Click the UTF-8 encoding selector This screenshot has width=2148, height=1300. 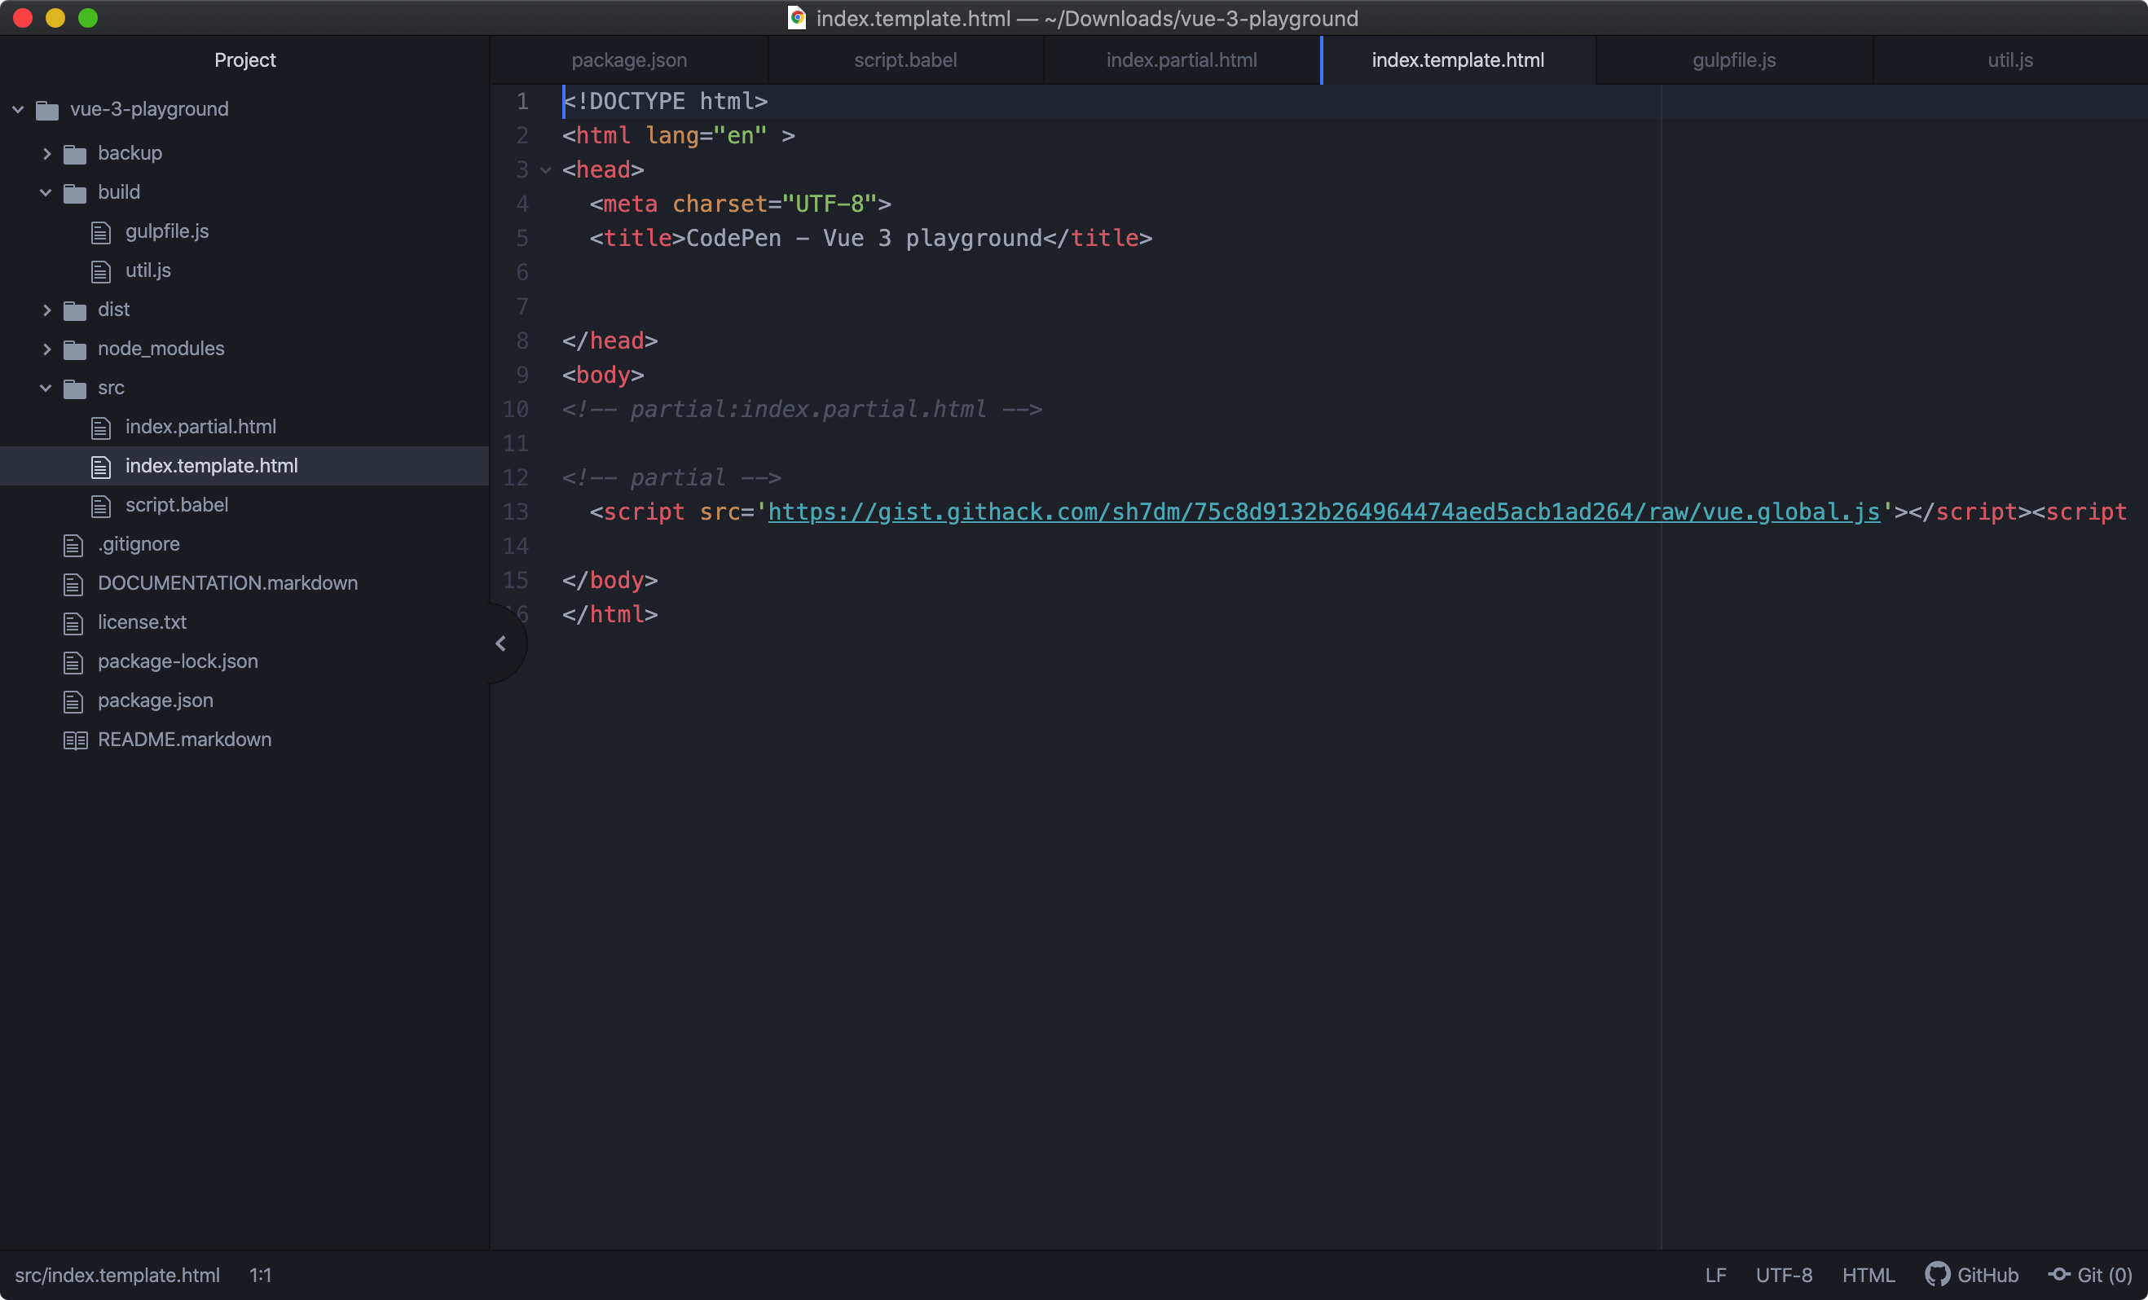[1783, 1275]
